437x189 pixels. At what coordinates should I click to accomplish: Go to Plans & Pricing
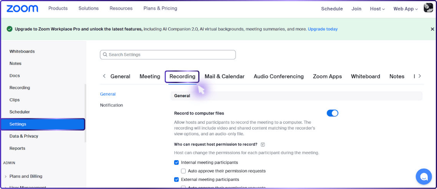160,8
